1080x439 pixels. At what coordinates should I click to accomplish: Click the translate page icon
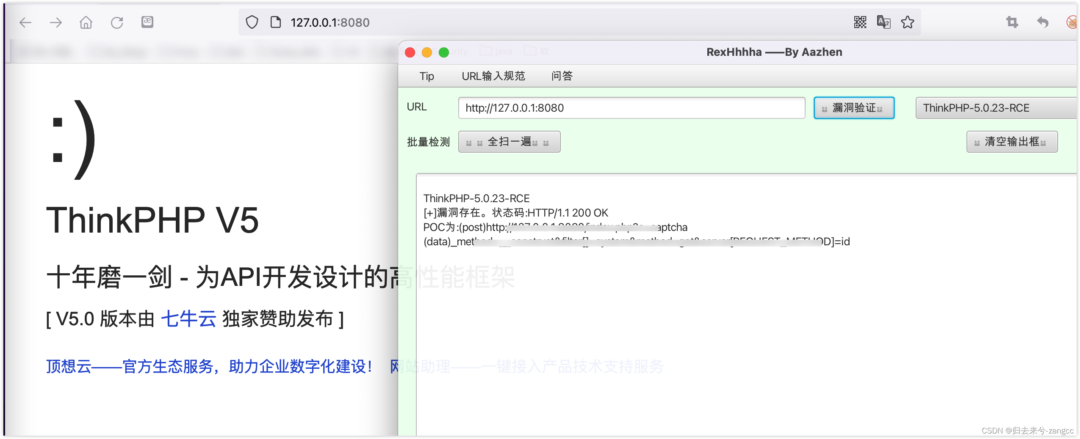(x=884, y=22)
